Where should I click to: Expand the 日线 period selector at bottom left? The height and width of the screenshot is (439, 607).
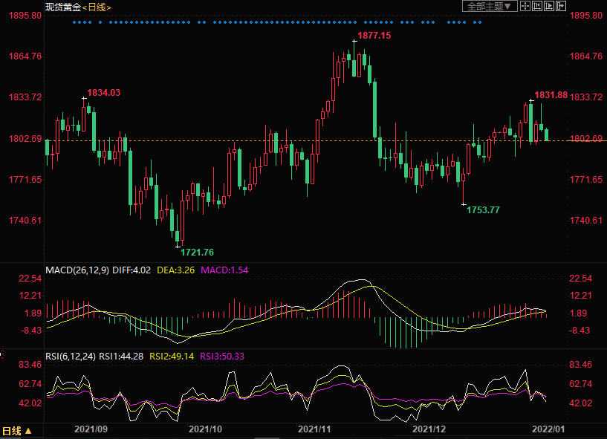[x=16, y=431]
